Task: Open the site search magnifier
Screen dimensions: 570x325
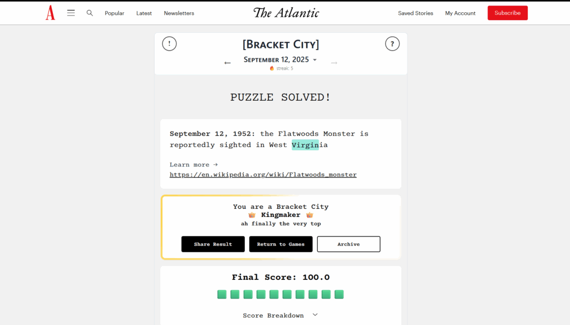Action: (x=90, y=12)
